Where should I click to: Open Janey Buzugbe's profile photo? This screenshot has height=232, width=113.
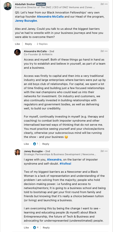click(x=18, y=152)
